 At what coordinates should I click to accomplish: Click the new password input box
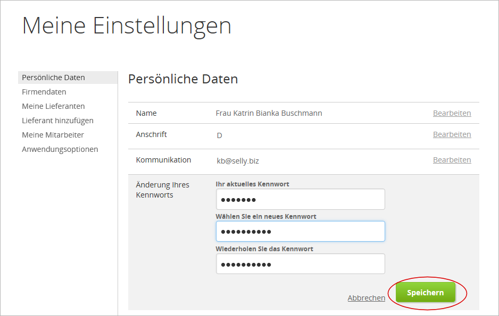(x=300, y=232)
